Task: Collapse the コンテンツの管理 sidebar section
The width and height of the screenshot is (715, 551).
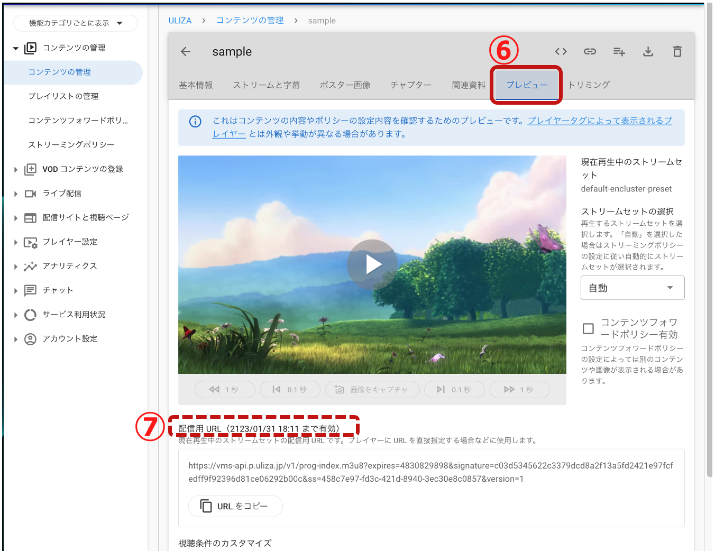Action: (x=16, y=49)
